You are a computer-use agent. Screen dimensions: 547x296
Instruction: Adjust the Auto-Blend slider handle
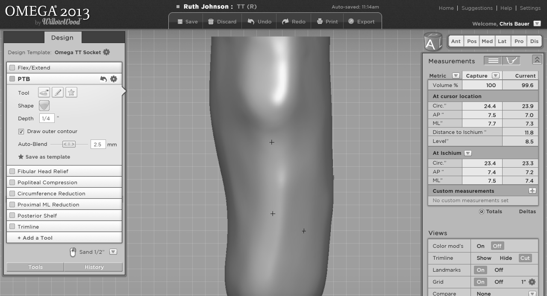point(69,144)
